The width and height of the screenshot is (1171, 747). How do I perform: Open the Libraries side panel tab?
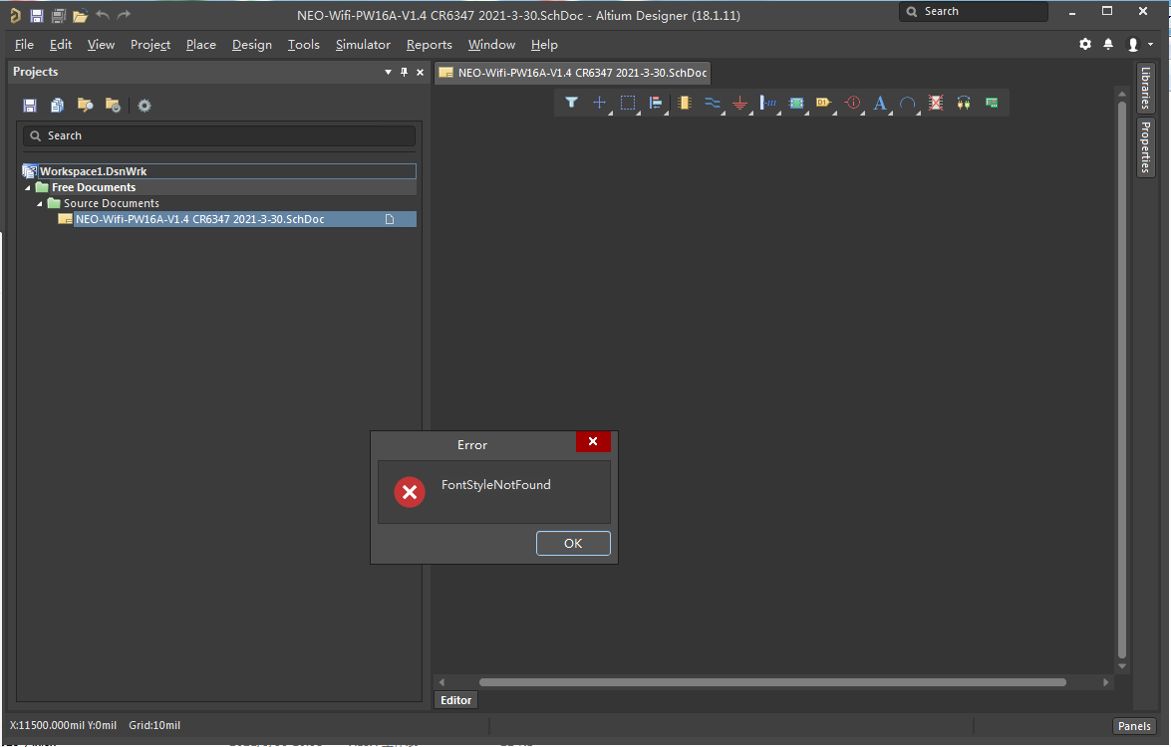click(x=1145, y=89)
